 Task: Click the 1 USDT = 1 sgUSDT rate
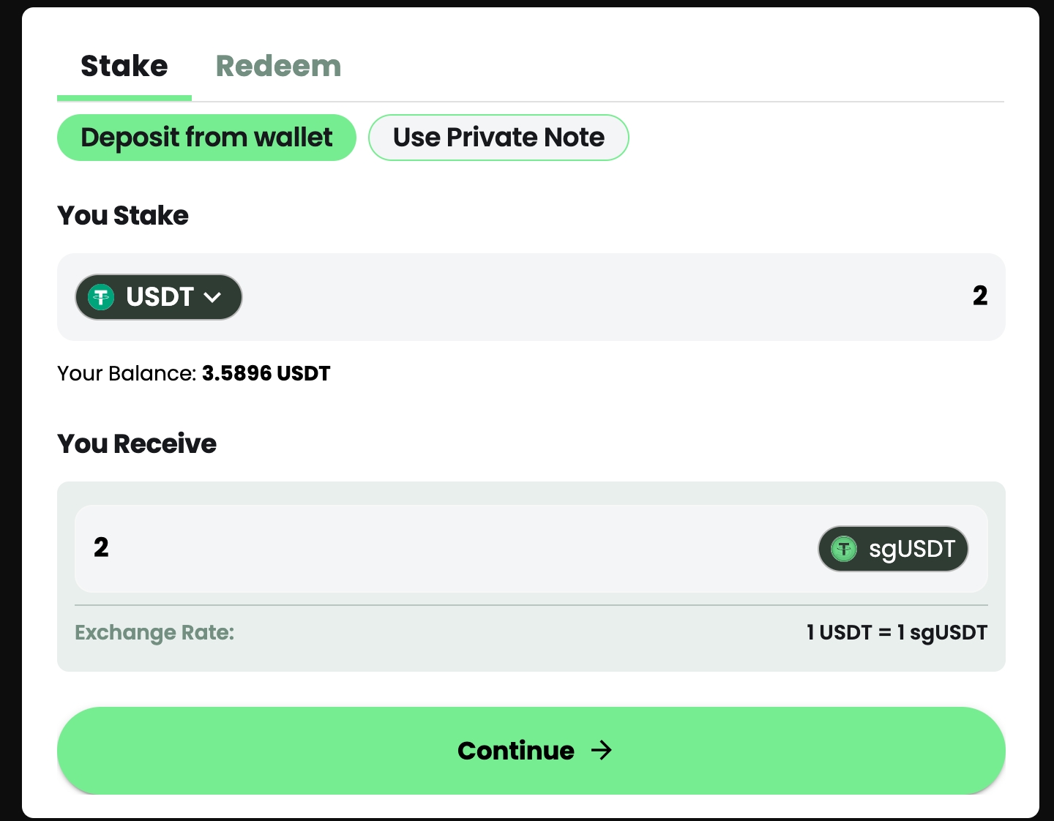[x=897, y=632]
